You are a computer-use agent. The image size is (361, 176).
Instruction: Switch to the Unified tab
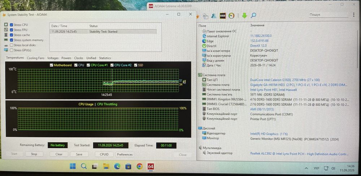click(x=91, y=58)
